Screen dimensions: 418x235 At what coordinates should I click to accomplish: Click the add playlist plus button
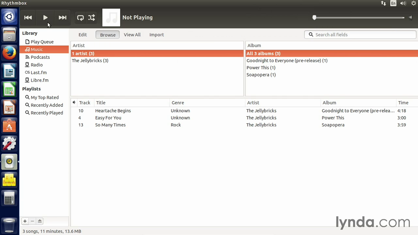[25, 221]
